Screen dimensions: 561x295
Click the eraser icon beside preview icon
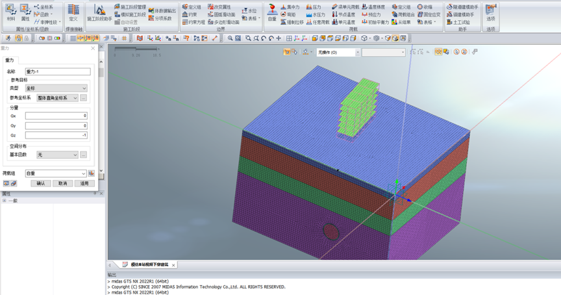point(14,183)
